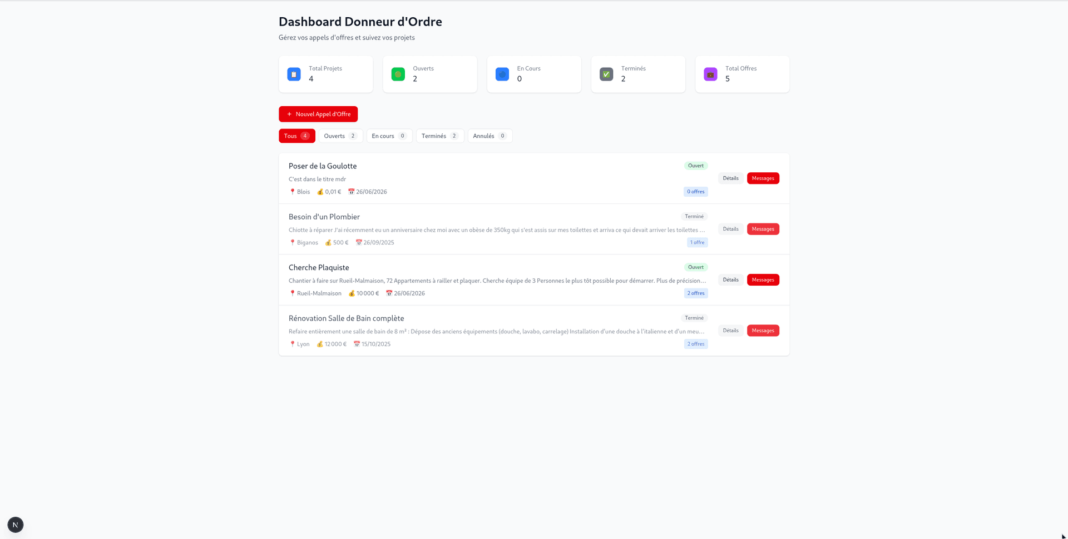1068x539 pixels.
Task: Select the Tous filter tab
Action: click(296, 136)
